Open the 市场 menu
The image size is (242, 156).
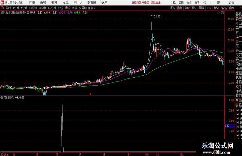coord(43,3)
